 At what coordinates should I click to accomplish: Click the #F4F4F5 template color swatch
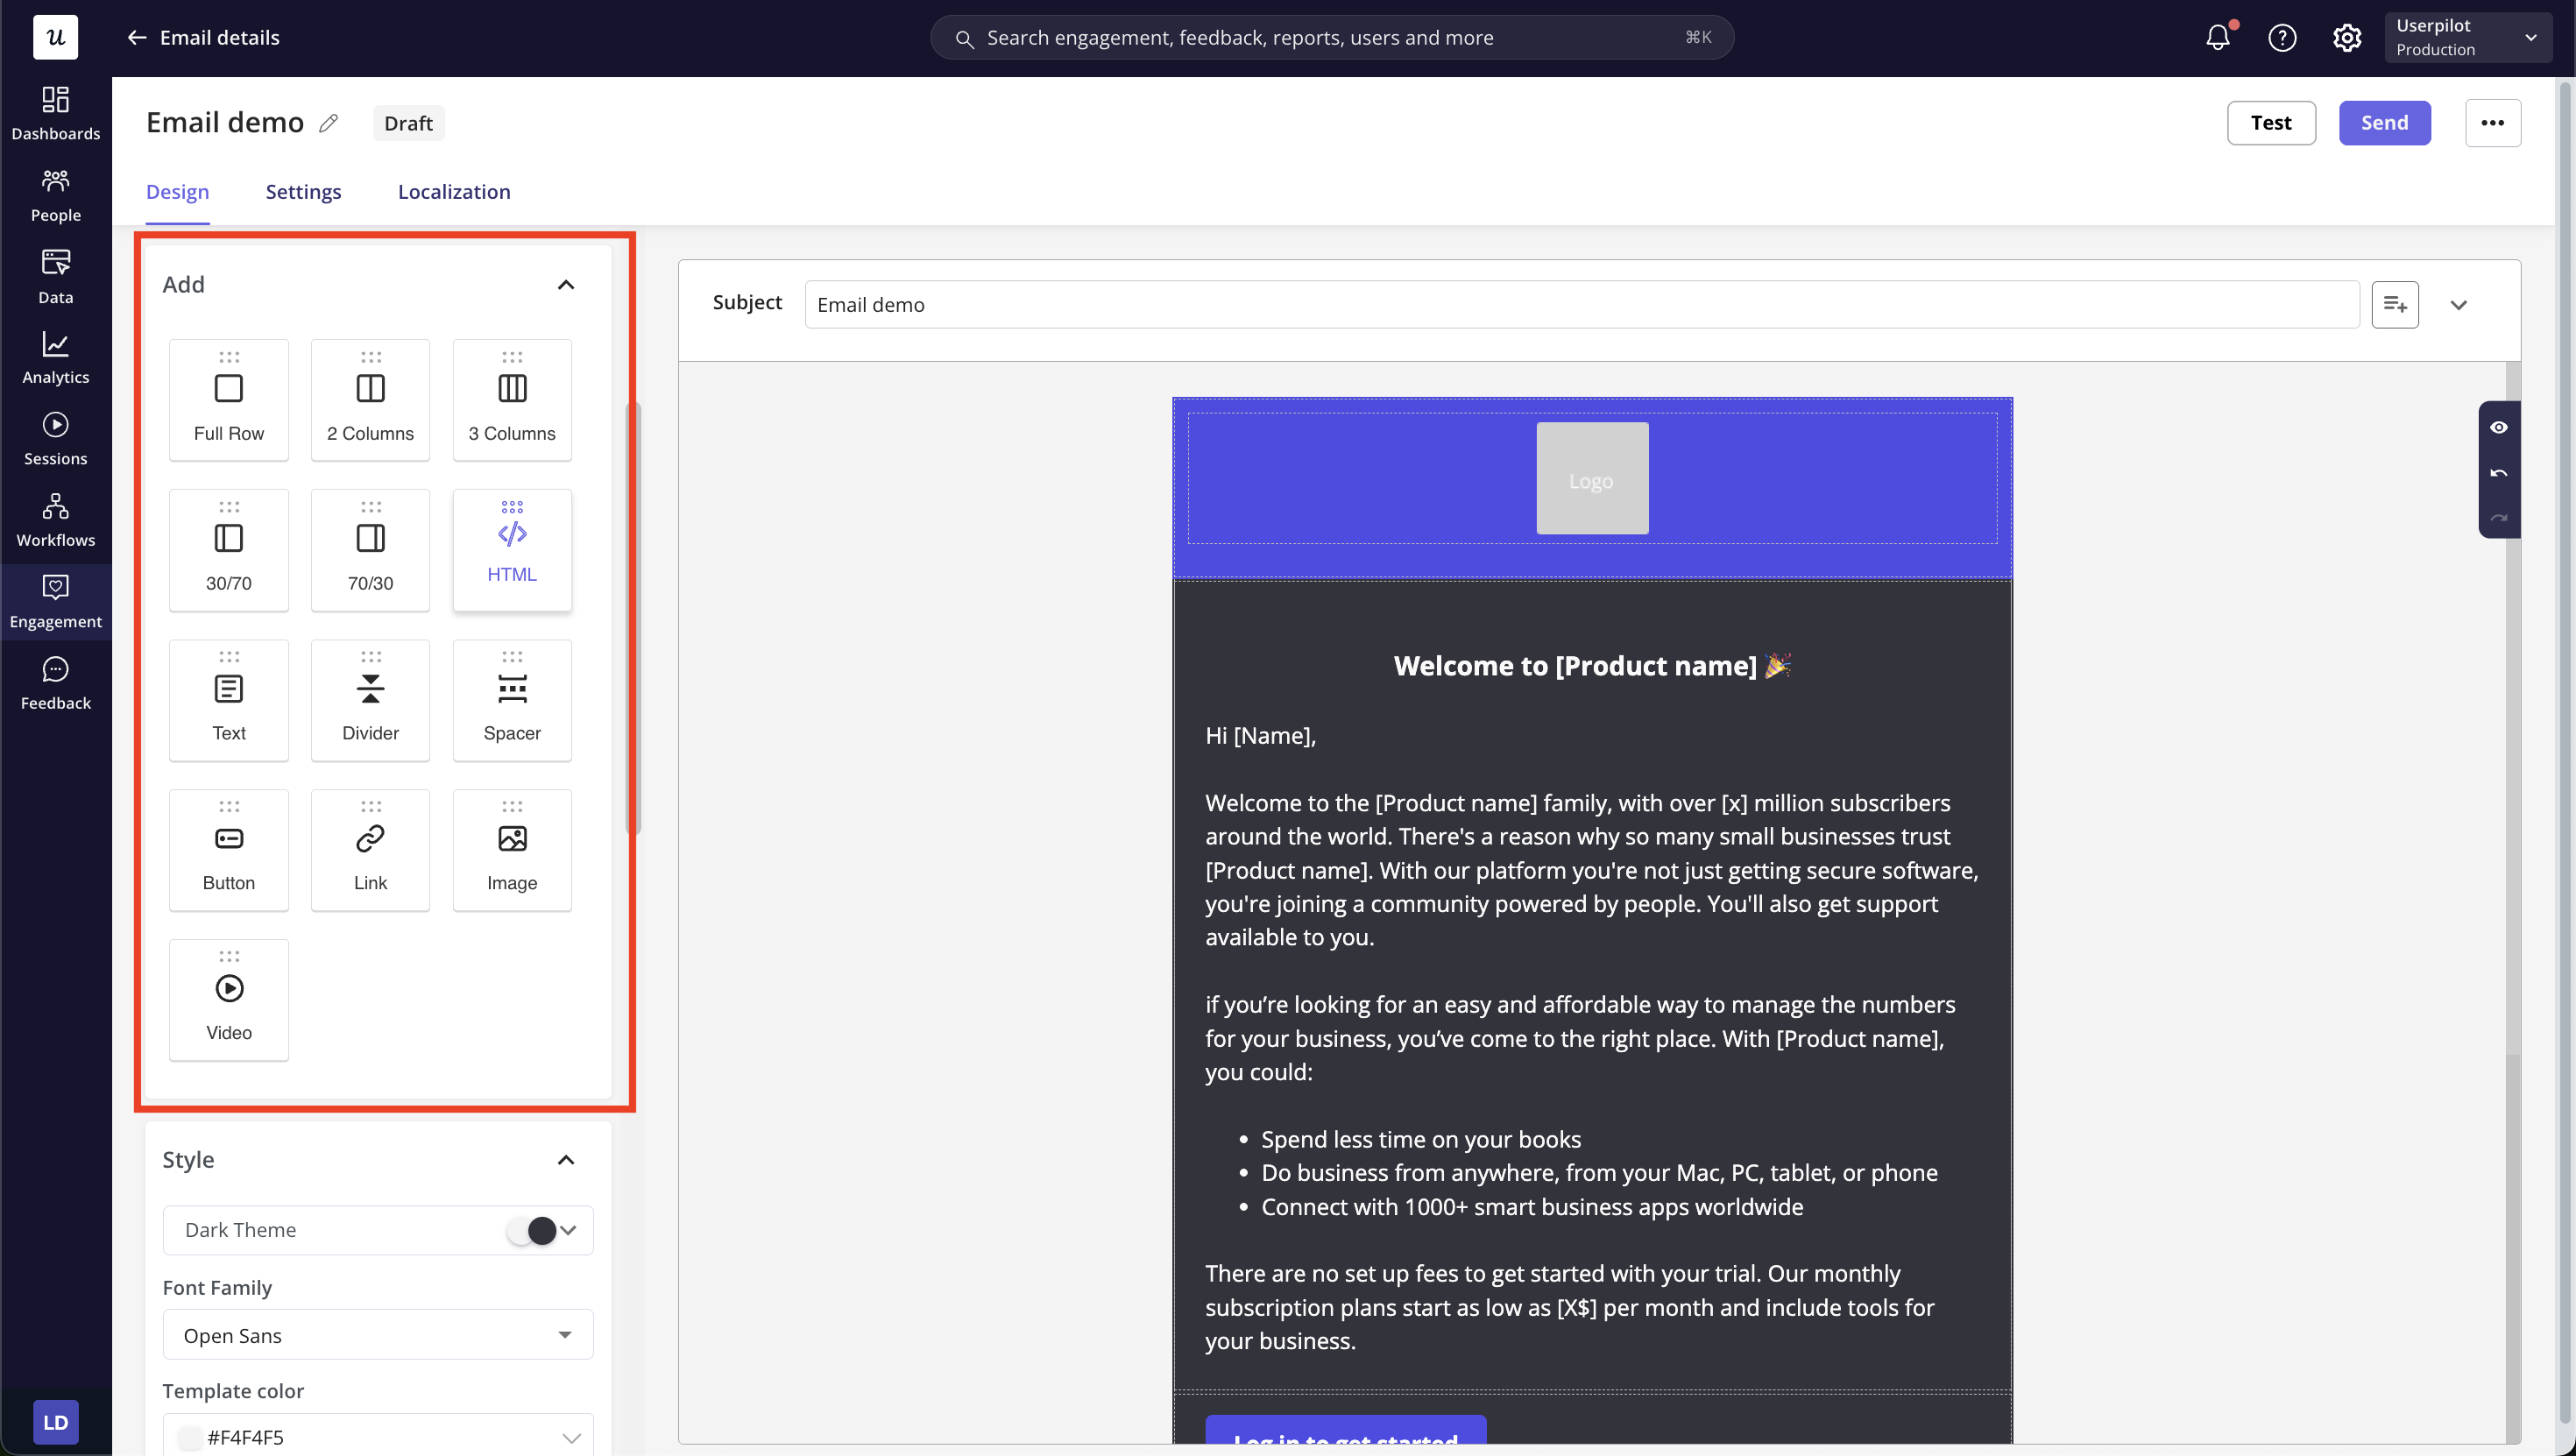tap(189, 1438)
